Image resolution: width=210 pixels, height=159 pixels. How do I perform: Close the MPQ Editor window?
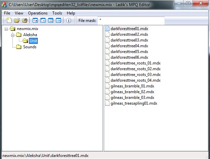201,3
